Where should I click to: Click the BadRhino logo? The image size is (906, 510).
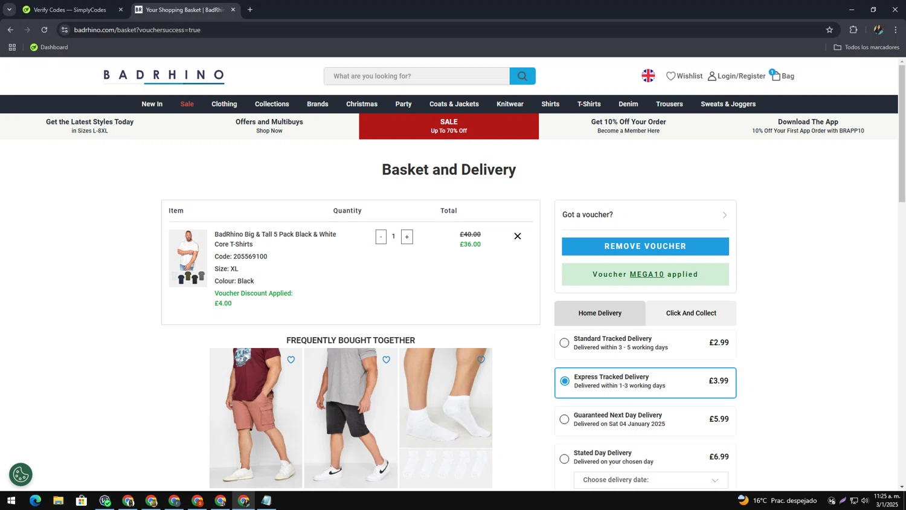point(164,76)
